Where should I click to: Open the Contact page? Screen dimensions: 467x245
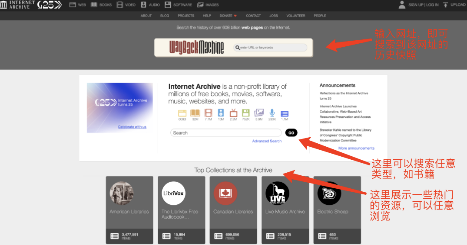tap(253, 16)
